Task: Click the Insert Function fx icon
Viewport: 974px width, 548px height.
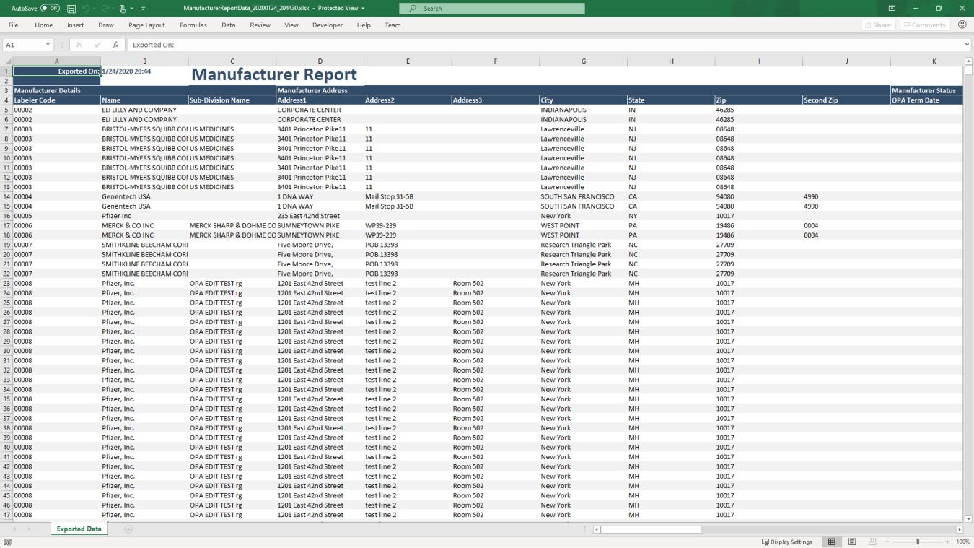Action: pos(116,45)
